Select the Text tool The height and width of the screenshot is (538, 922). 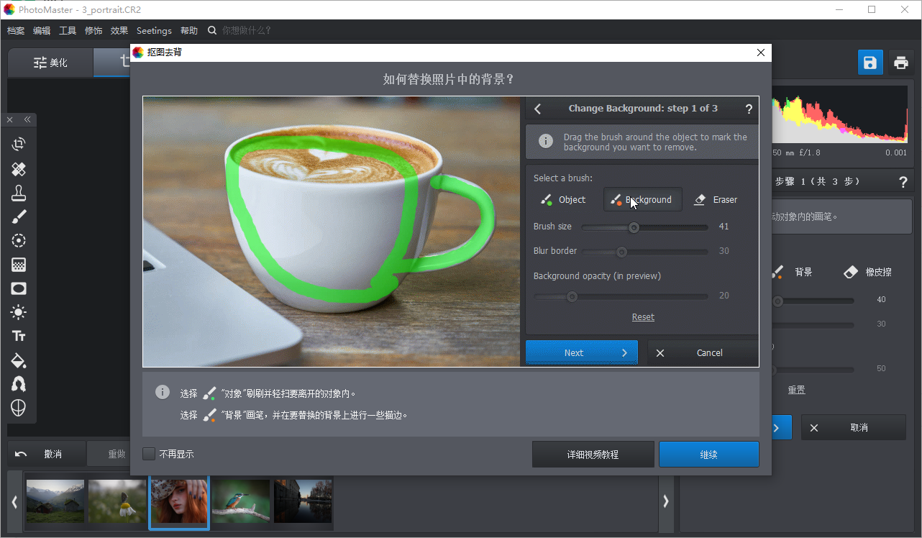pos(19,335)
